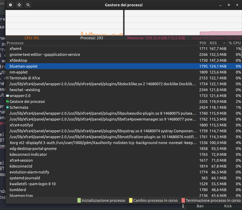Select the Terminale di Xfce process
Viewport: 242px width, 210px height.
[123, 78]
